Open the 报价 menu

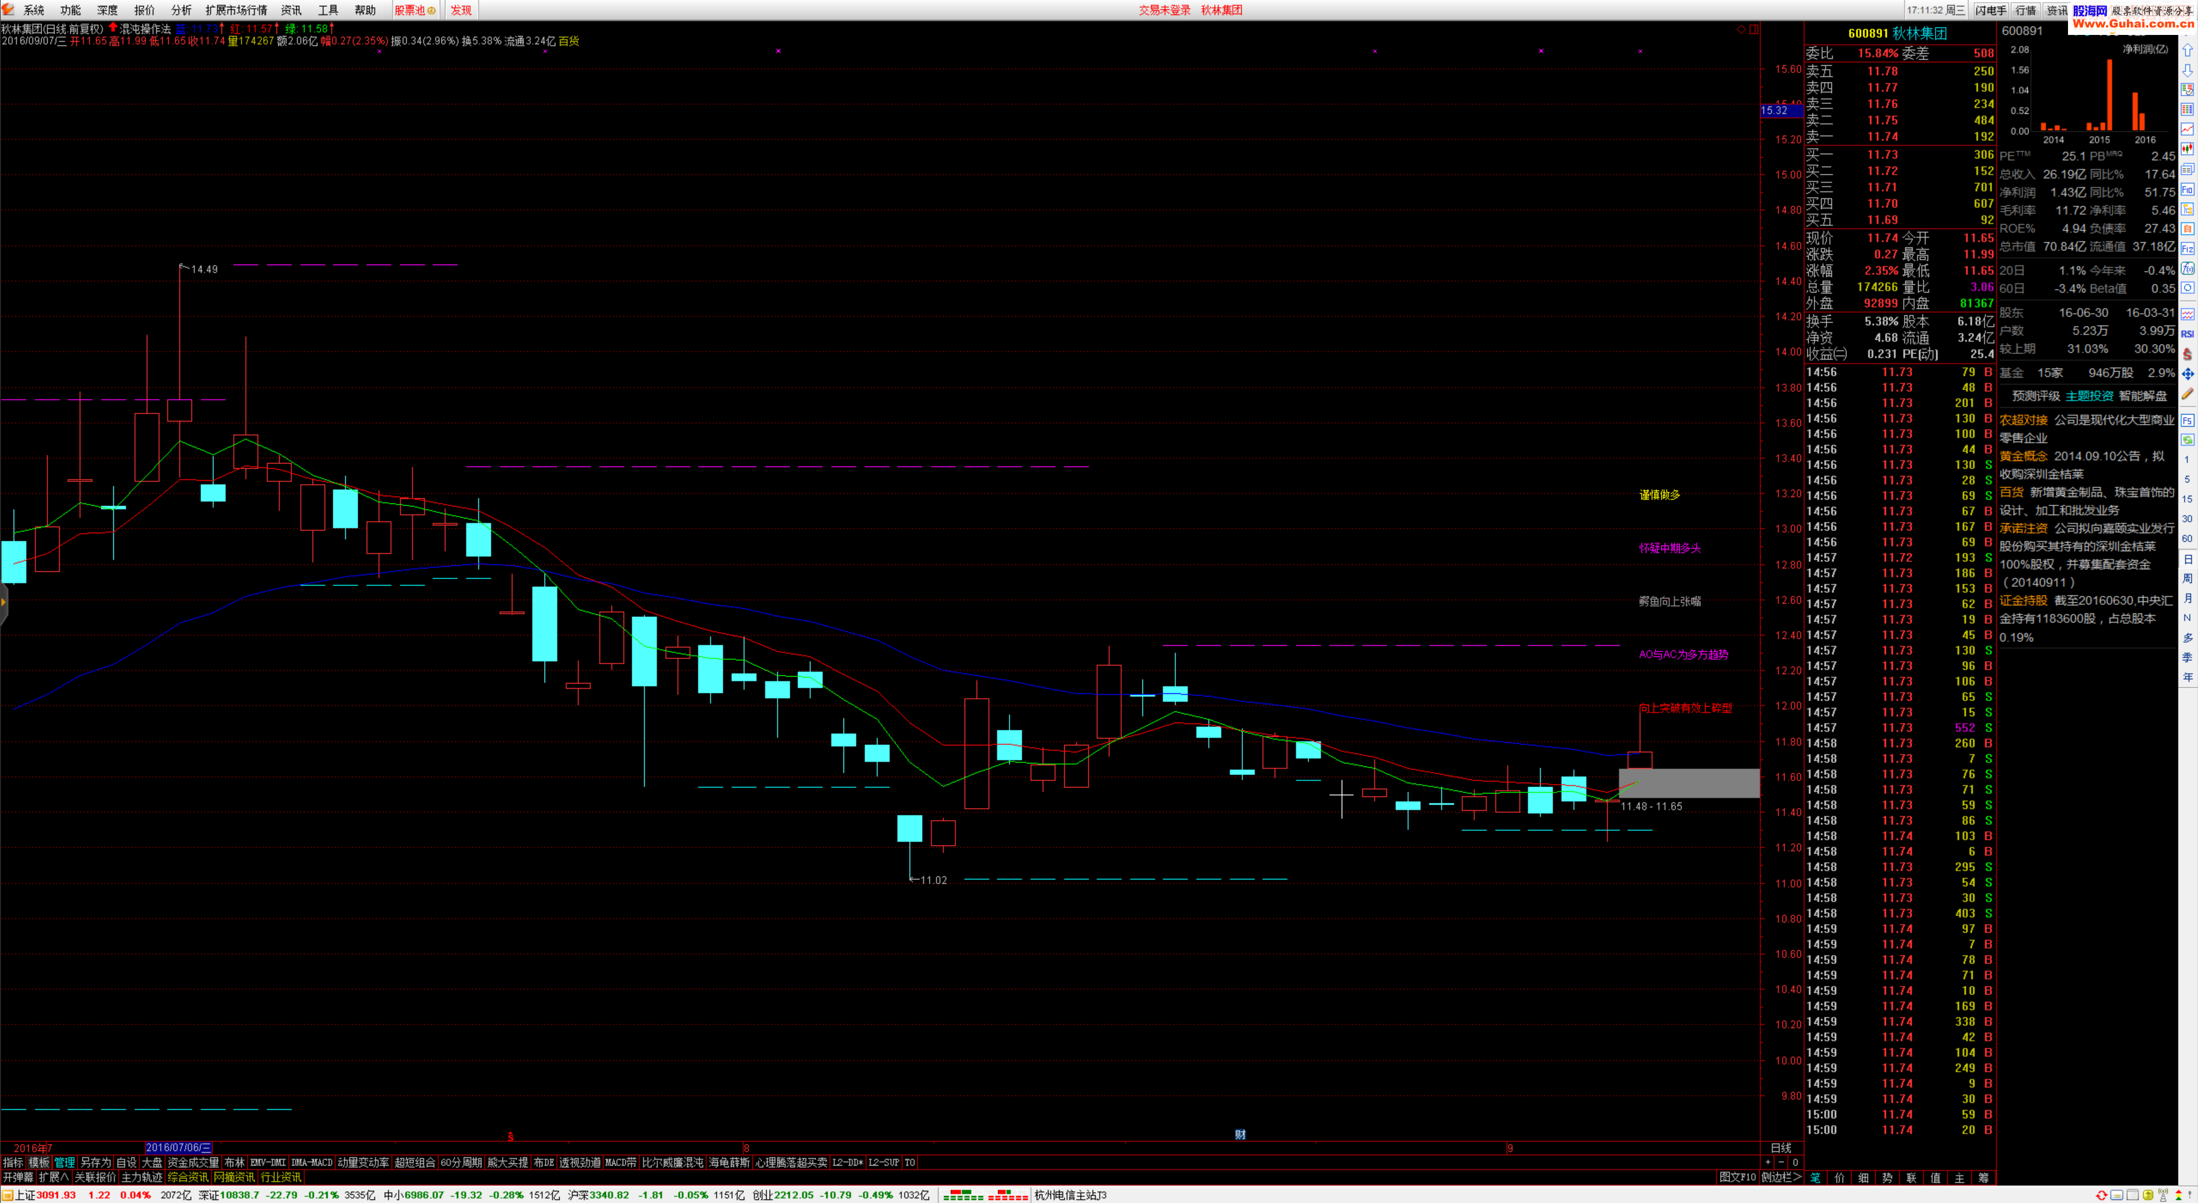pyautogui.click(x=144, y=10)
